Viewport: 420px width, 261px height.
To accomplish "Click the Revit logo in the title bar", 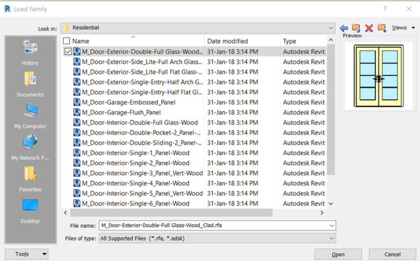I will (x=7, y=9).
